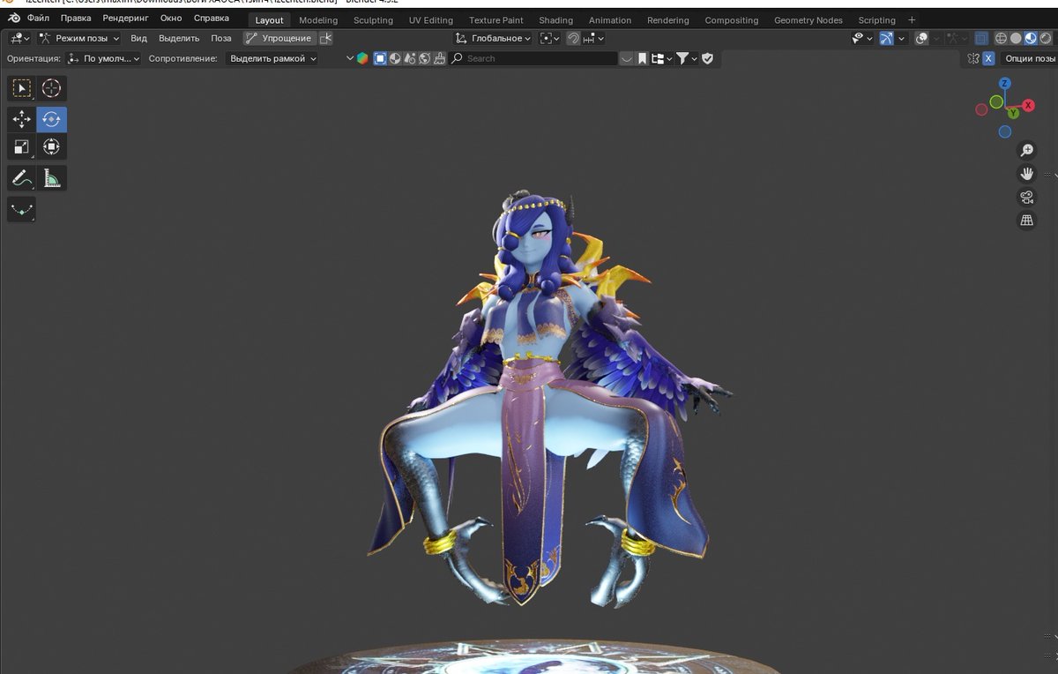This screenshot has width=1058, height=674.
Task: Add workspace with plus button
Action: coord(912,19)
